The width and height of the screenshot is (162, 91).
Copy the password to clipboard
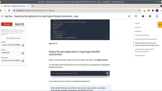coord(23,53)
